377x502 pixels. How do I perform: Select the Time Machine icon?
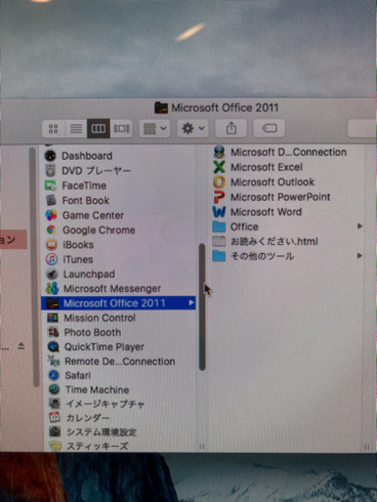point(54,389)
